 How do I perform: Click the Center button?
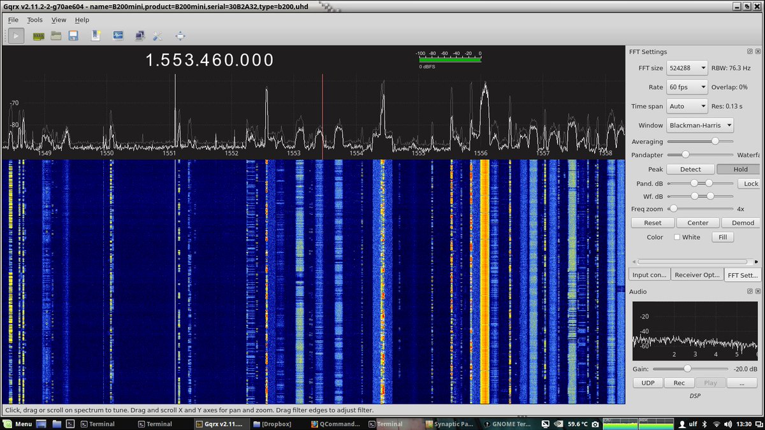tap(697, 223)
